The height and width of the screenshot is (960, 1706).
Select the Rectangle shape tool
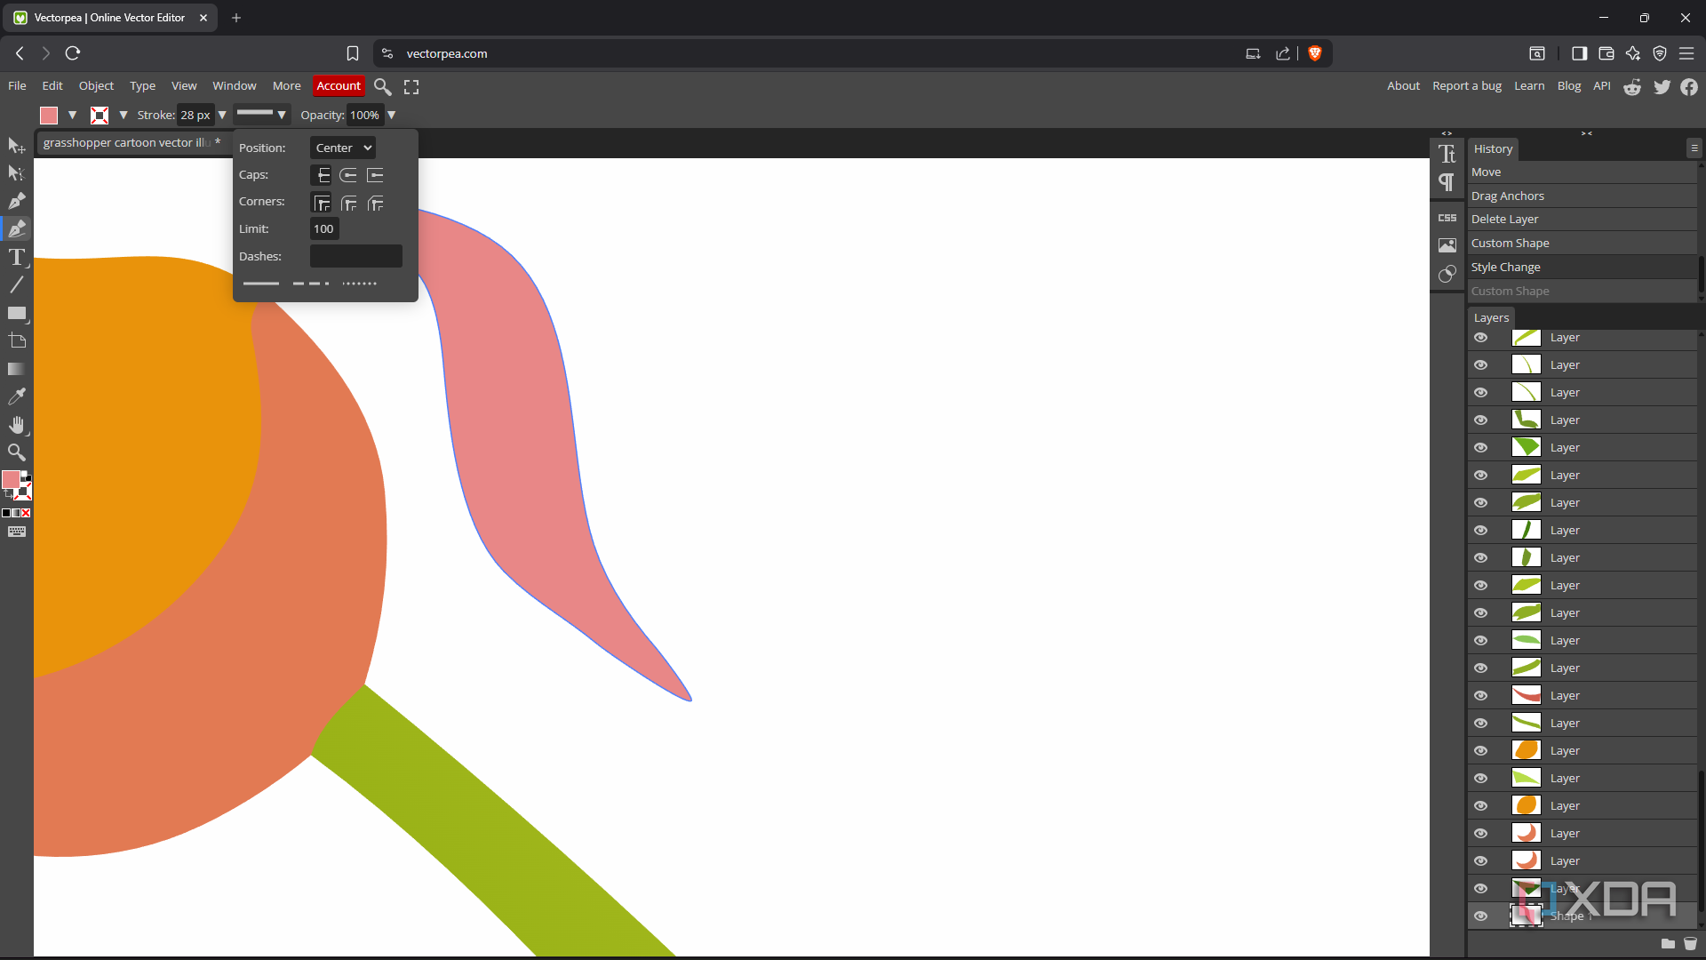pos(16,314)
